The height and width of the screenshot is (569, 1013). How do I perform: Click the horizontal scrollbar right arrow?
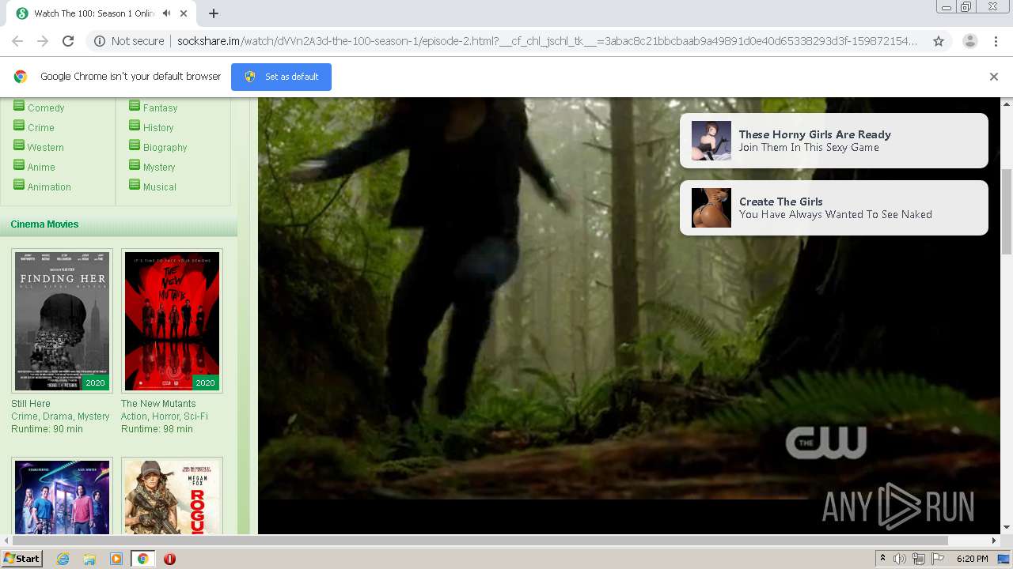coord(994,541)
